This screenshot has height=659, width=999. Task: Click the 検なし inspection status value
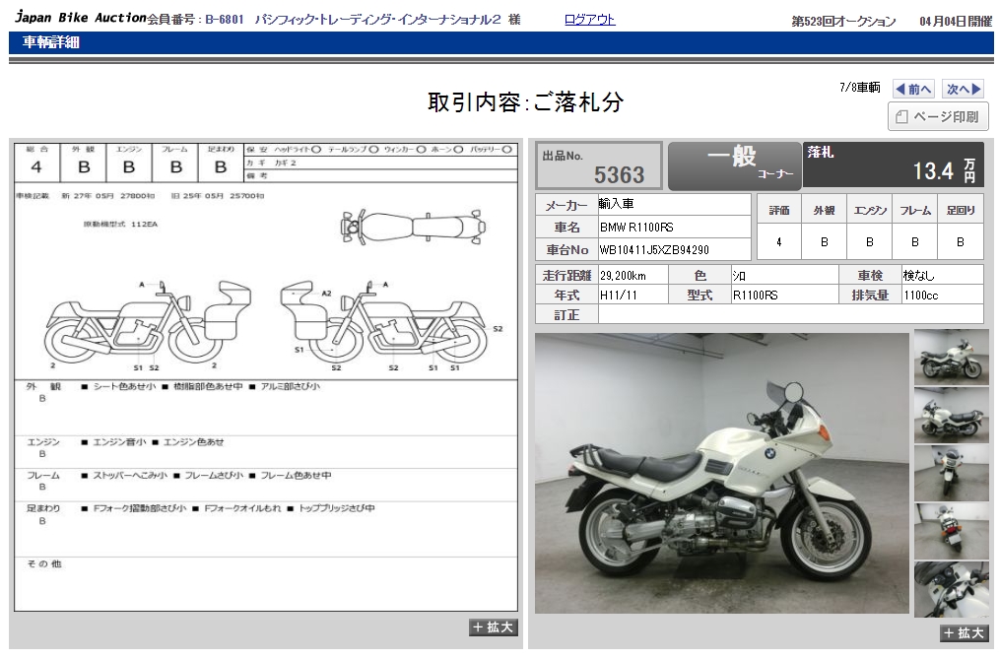[x=919, y=275]
